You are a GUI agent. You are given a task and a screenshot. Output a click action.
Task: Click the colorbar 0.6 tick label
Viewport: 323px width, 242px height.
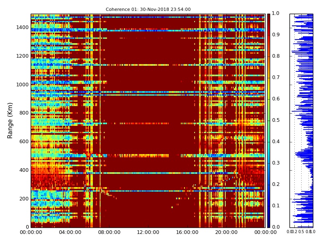click(276, 99)
